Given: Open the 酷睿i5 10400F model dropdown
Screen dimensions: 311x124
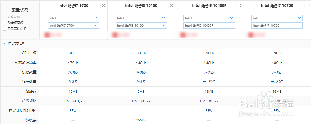Looking at the screenshot, I should tap(209, 25).
